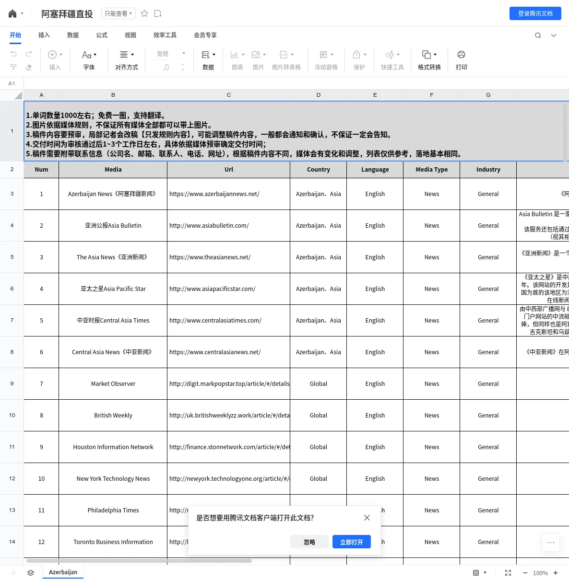
Task: Click the 'Media Type' header cell
Action: point(432,170)
